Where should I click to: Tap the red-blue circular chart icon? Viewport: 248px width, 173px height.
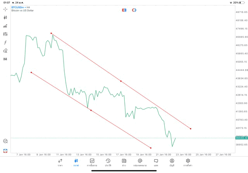pyautogui.click(x=134, y=10)
